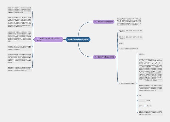The image size is (170, 122).
Task: Select the paragraph node citing 中华人民共和国民法典 under 事实与理由
Action: 151,88
